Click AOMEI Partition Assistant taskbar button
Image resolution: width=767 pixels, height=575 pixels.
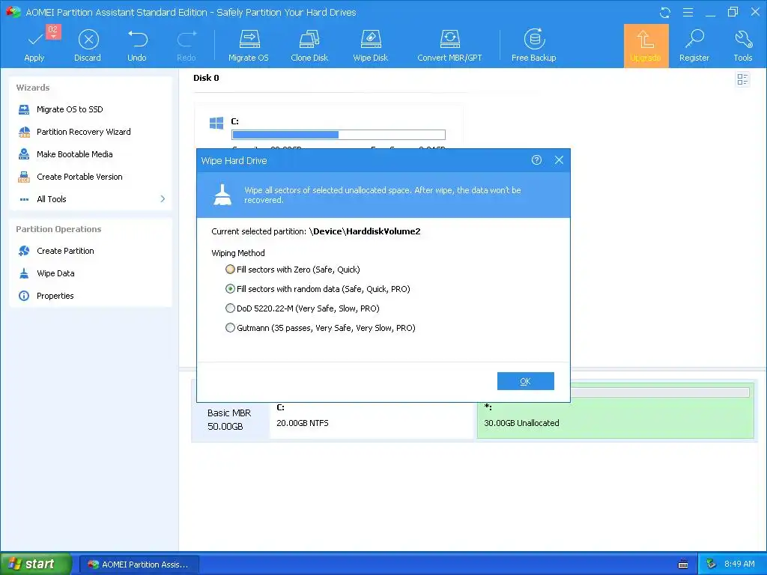point(139,565)
